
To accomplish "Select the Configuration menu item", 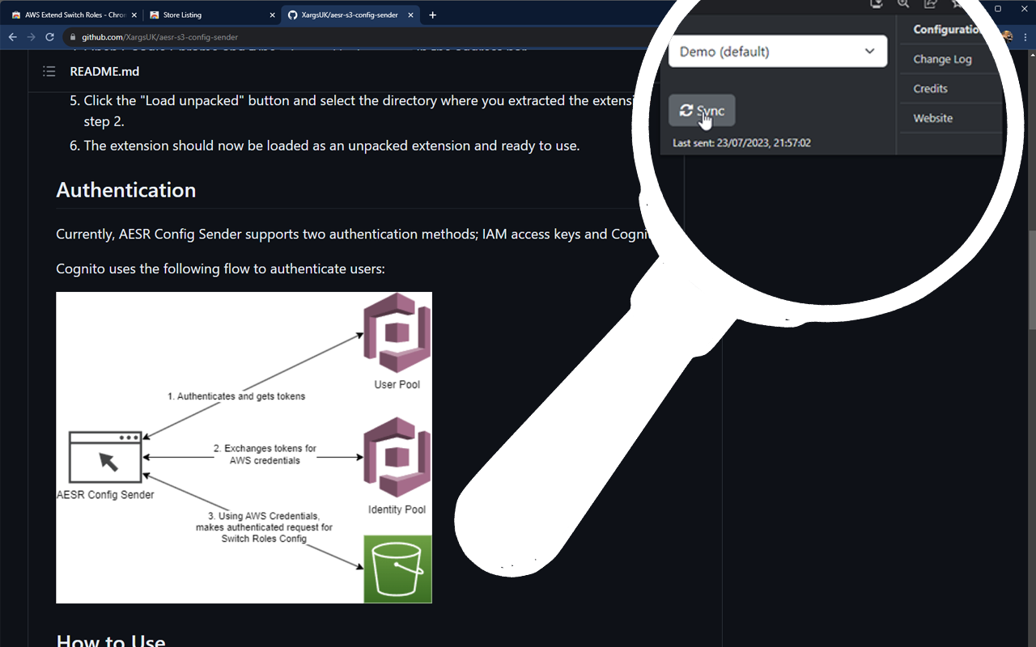I will [947, 30].
